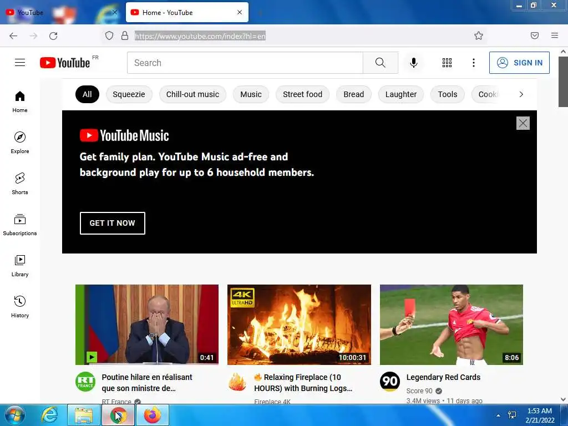Open the Windows Start menu
The width and height of the screenshot is (568, 426).
coord(14,415)
